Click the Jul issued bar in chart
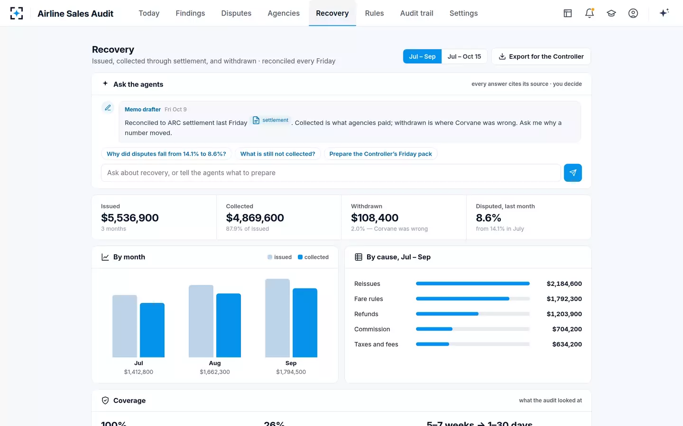 (x=125, y=326)
